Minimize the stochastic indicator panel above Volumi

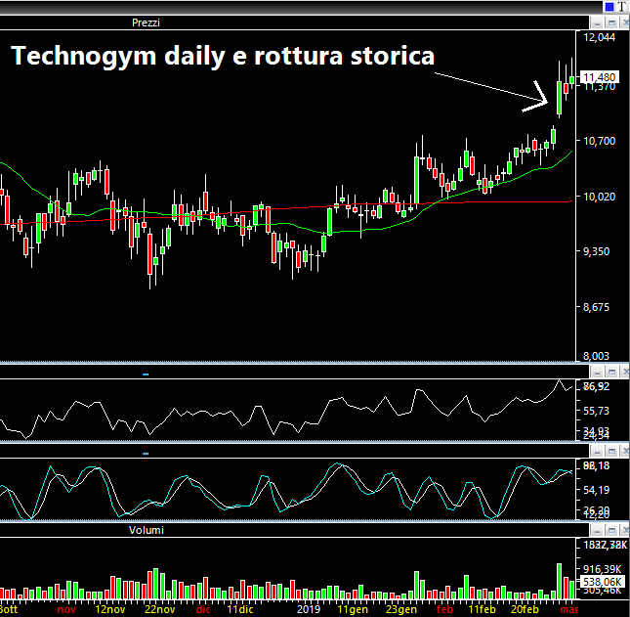click(x=597, y=451)
